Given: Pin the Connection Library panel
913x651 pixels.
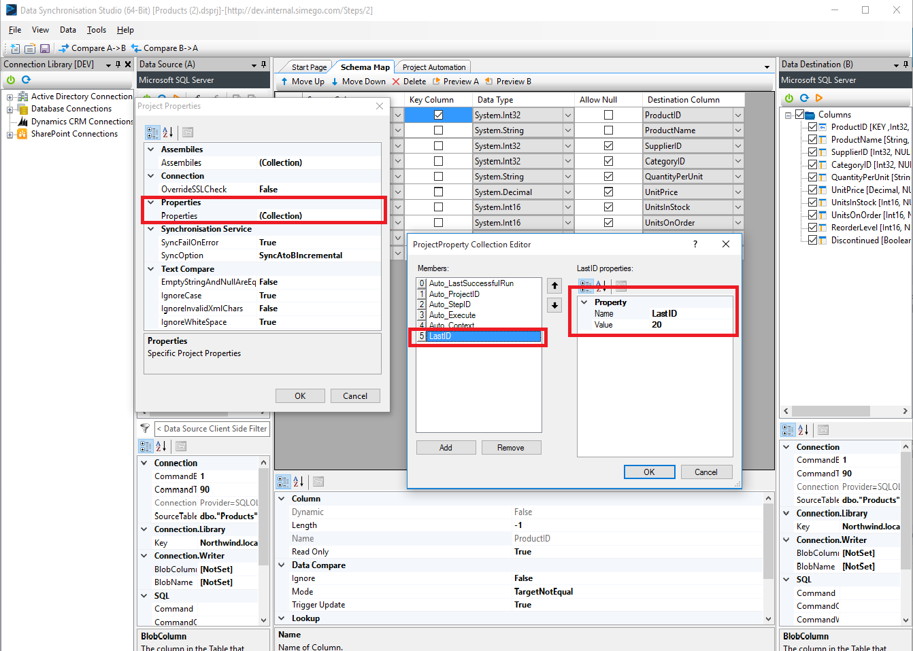Looking at the screenshot, I should click(x=118, y=65).
